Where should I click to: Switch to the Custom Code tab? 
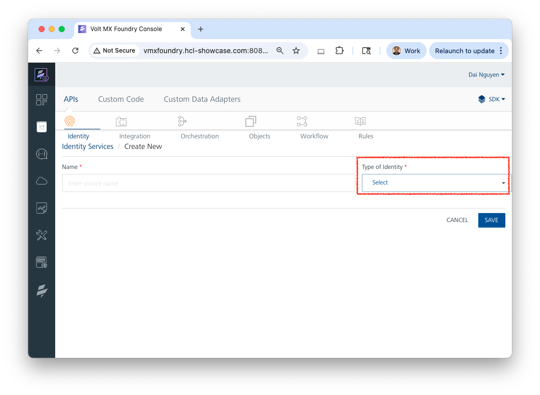tap(121, 99)
